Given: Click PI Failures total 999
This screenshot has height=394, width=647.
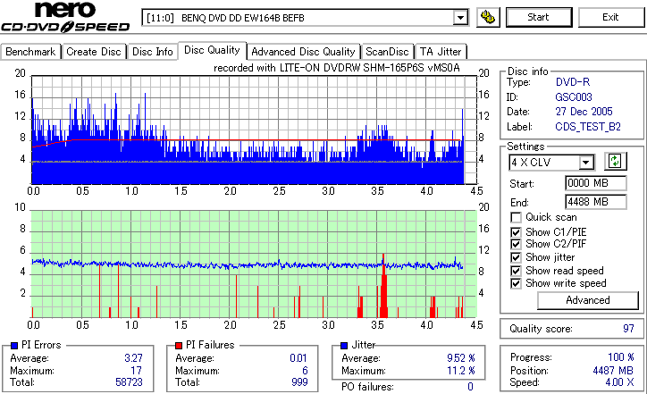Looking at the screenshot, I should pyautogui.click(x=299, y=382).
